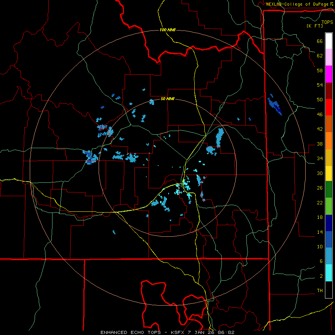Viewport: 335px width, 335px height.
Task: Click the 22 legend label
Action: 320,202
